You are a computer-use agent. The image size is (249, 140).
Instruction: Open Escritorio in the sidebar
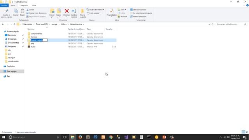pos(12,35)
